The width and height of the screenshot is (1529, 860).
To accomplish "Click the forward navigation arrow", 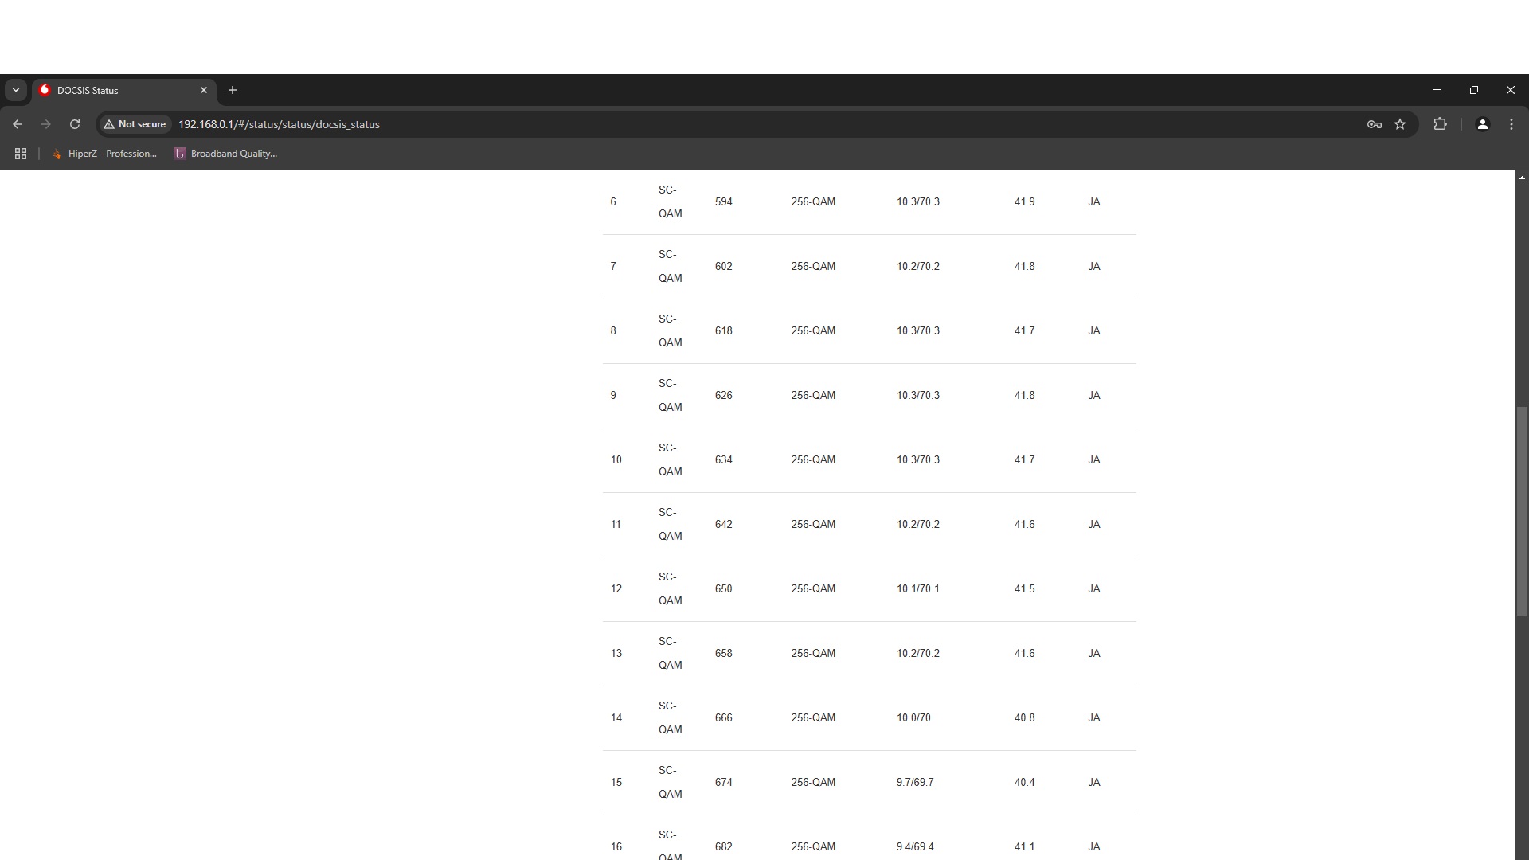I will click(x=46, y=124).
